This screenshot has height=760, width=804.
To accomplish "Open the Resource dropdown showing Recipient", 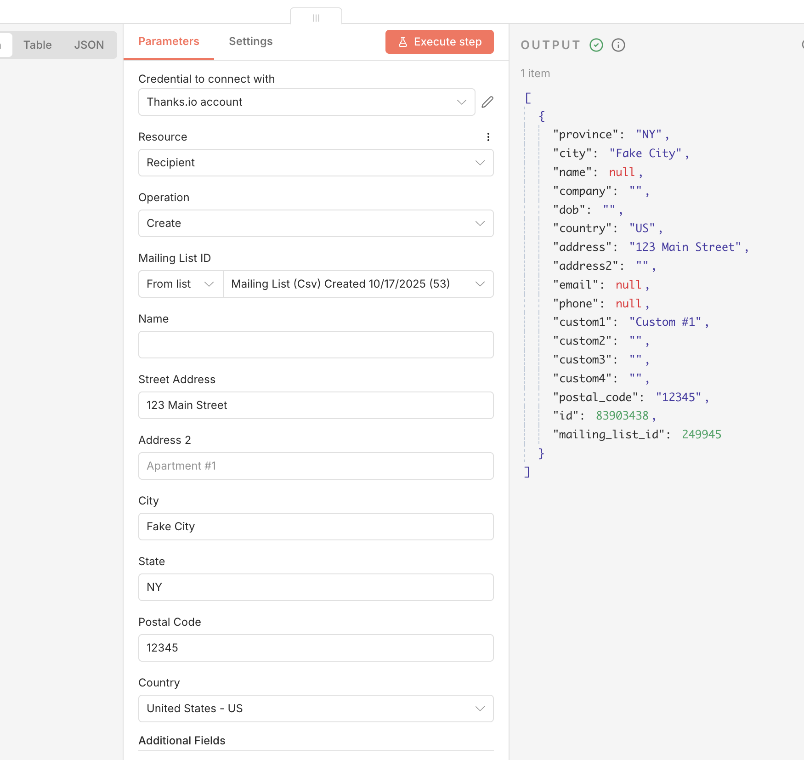I will point(316,163).
